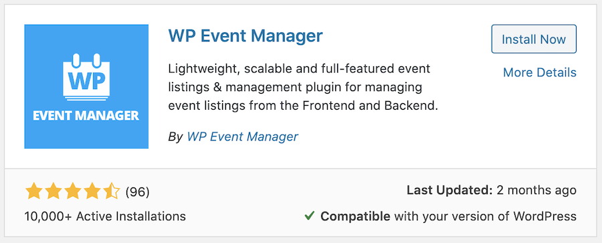The image size is (602, 243).
Task: Click the green compatibility checkmark icon
Action: click(310, 216)
